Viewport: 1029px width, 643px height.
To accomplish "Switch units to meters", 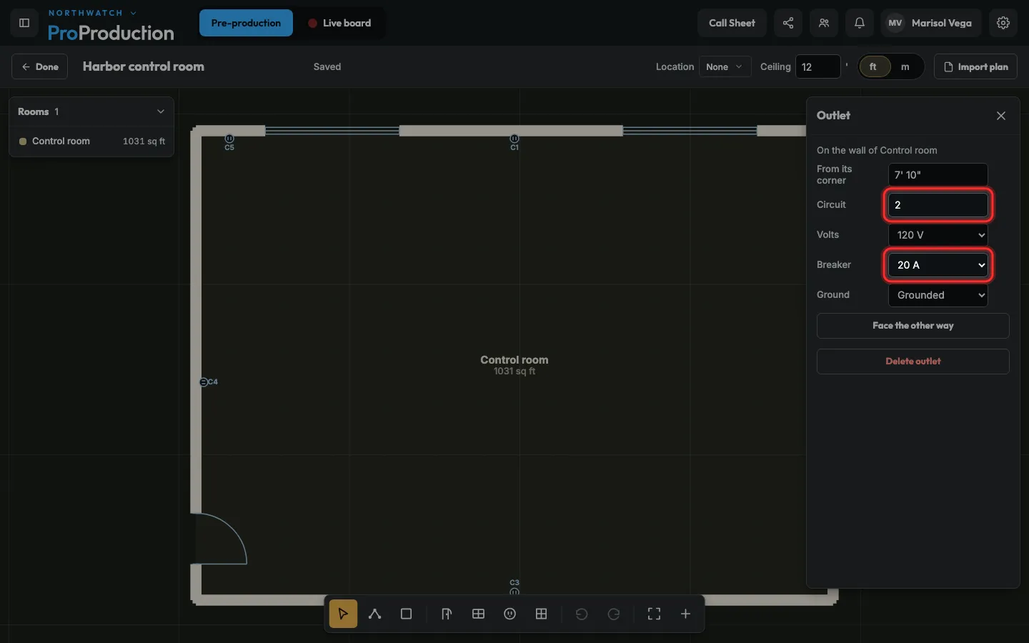I will click(905, 66).
